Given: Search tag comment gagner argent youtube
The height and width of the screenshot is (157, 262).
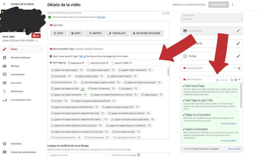Looking at the screenshot, I should click(118, 82).
